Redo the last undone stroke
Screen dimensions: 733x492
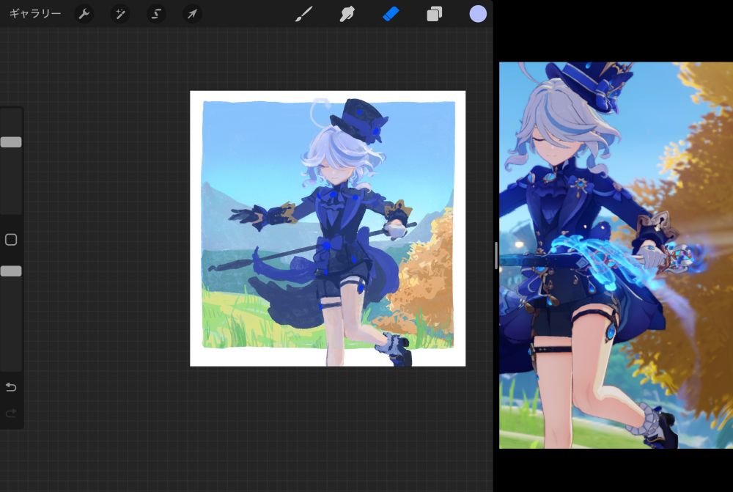pyautogui.click(x=11, y=414)
